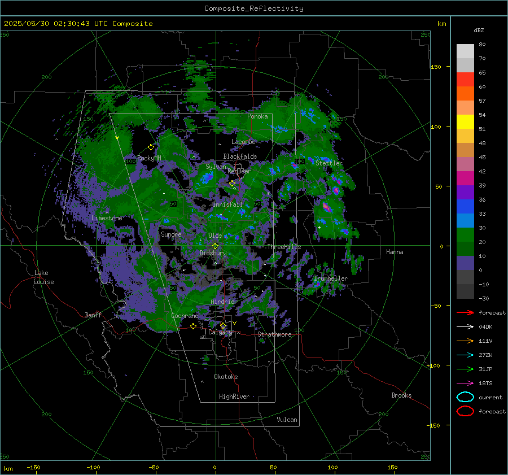Click the 'current' legend text
508x475 pixels.
pyautogui.click(x=491, y=398)
